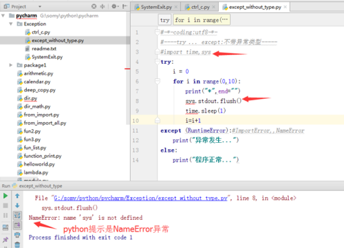Switch to ctrl_c.py tab
Screen dimensions: 344x248
200,7
